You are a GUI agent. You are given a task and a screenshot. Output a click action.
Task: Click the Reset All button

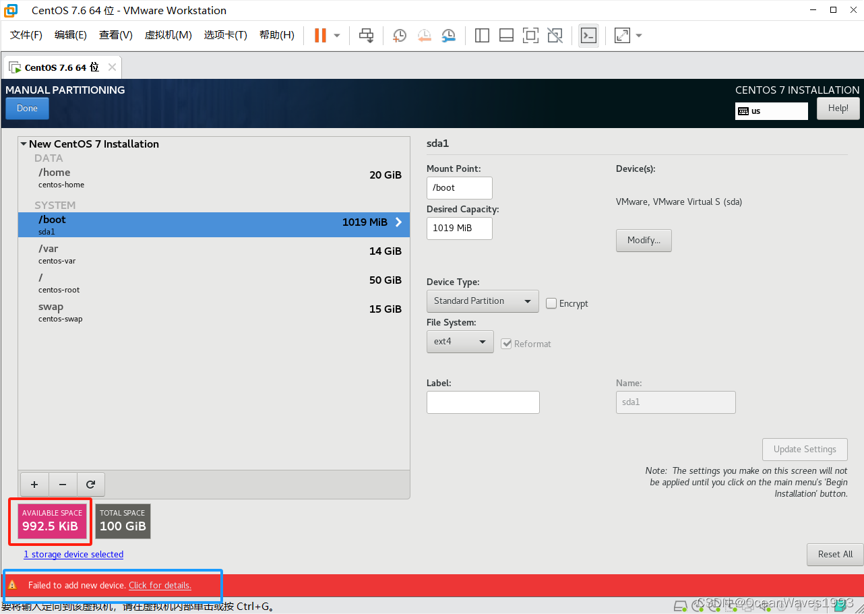pos(835,555)
